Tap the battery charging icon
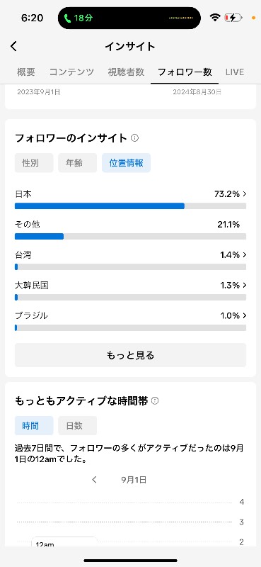This screenshot has height=567, width=261. click(232, 17)
